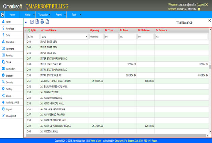212x143 pixels.
Task: Click the session envelope icon in header
Action: [199, 9]
